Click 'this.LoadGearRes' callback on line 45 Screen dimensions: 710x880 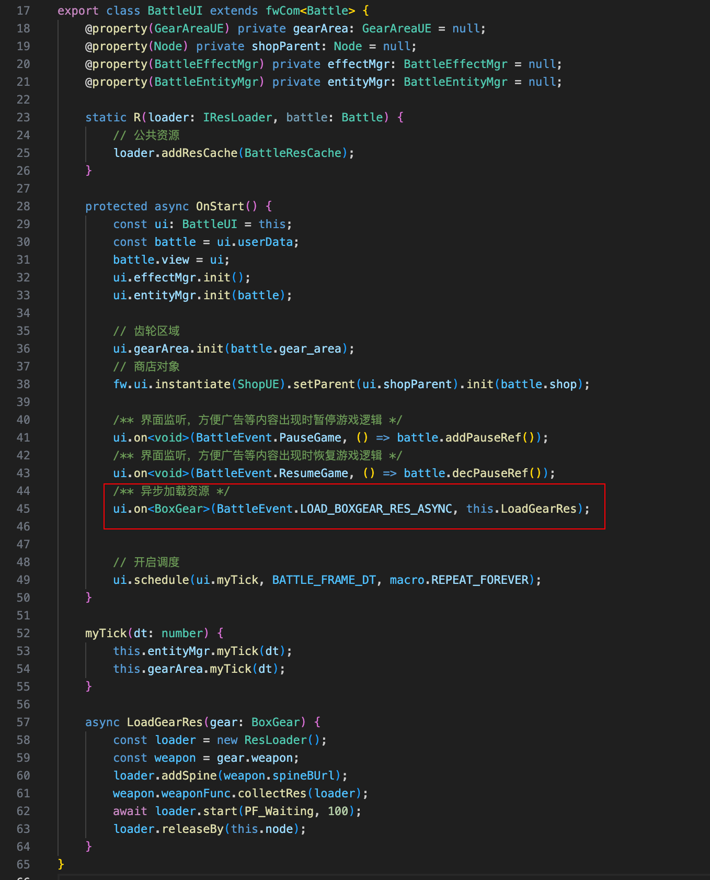(521, 509)
